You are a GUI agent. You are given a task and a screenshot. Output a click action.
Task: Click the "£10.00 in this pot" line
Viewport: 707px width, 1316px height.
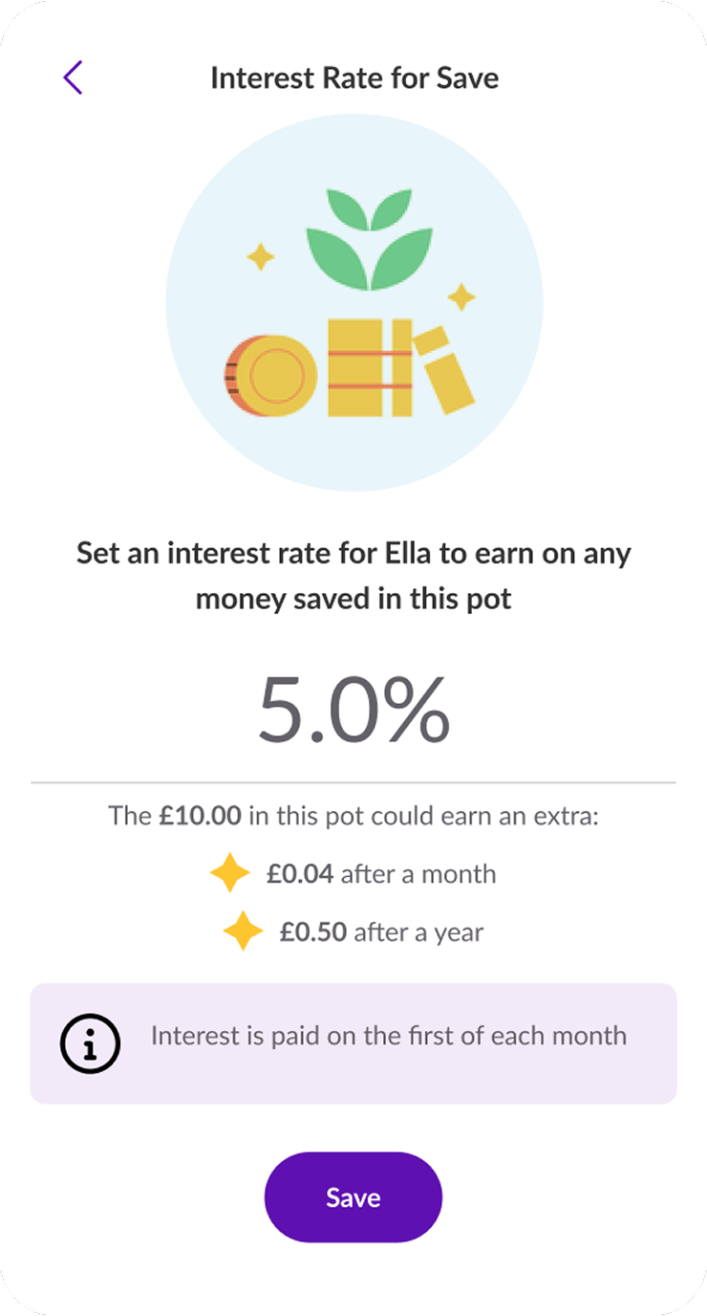353,817
